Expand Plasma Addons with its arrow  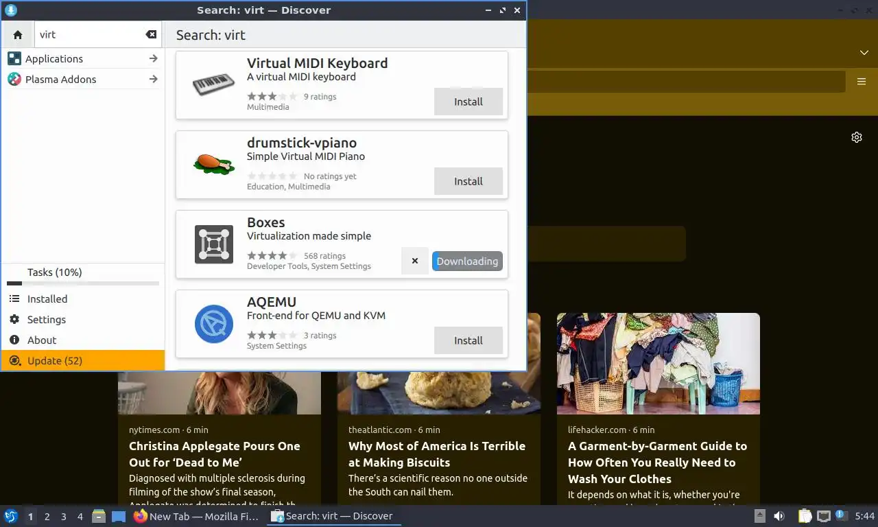click(x=153, y=80)
